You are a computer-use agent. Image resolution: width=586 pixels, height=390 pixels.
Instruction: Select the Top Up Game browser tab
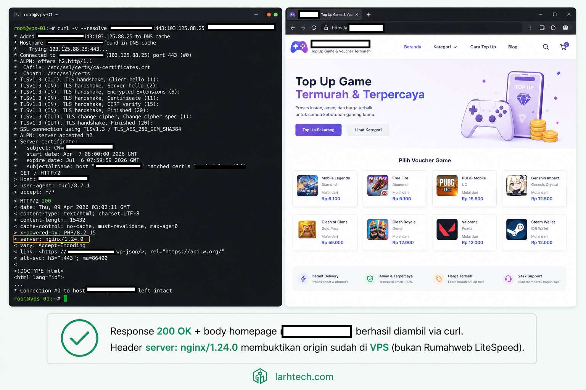coord(324,14)
